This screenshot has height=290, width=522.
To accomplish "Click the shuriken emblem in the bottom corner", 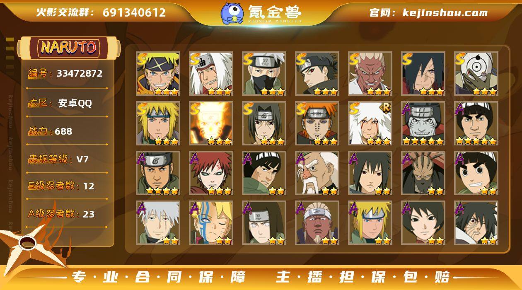I will tap(31, 247).
